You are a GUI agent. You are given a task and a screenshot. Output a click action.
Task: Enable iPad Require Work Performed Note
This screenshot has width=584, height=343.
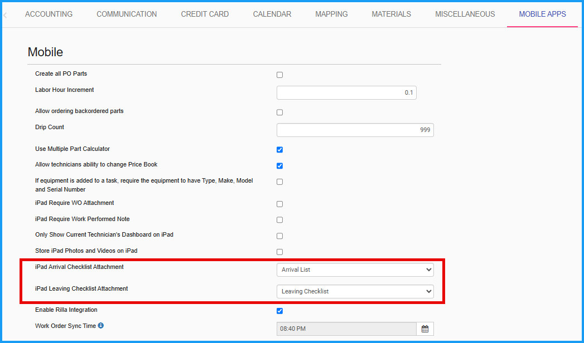coord(279,220)
